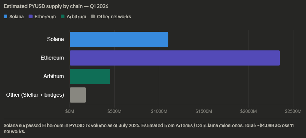Click the Ethereum y-axis category label
This screenshot has height=138, width=306.
point(52,58)
